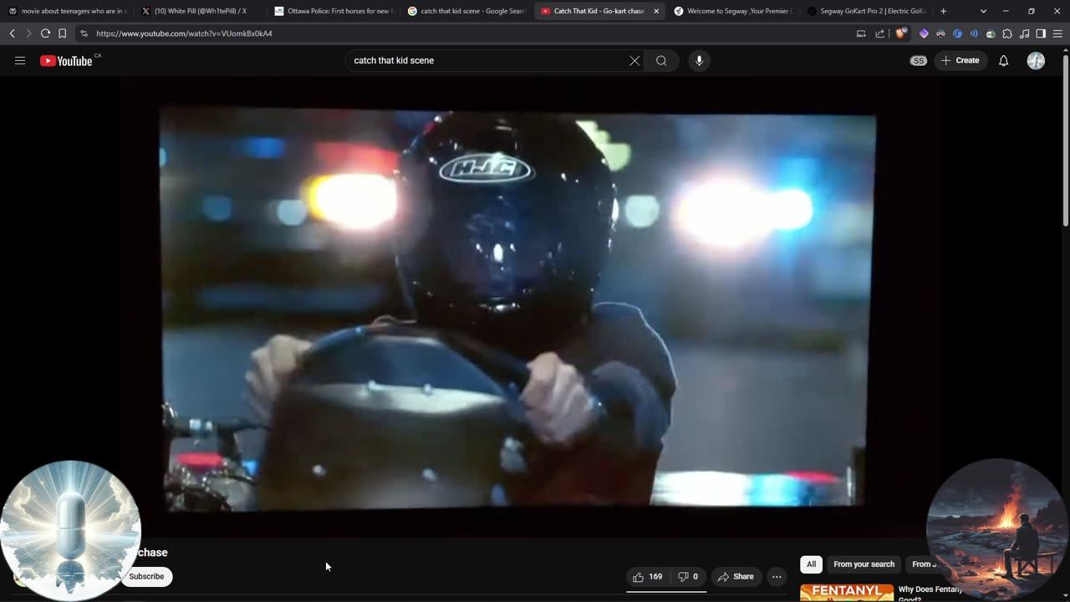Open the browser hamburger main menu

(x=1057, y=33)
